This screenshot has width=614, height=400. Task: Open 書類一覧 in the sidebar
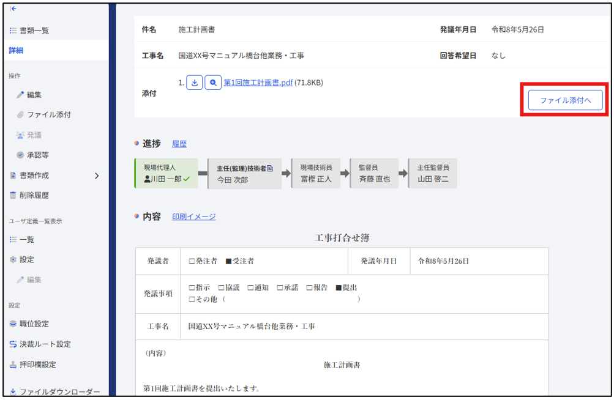(34, 31)
